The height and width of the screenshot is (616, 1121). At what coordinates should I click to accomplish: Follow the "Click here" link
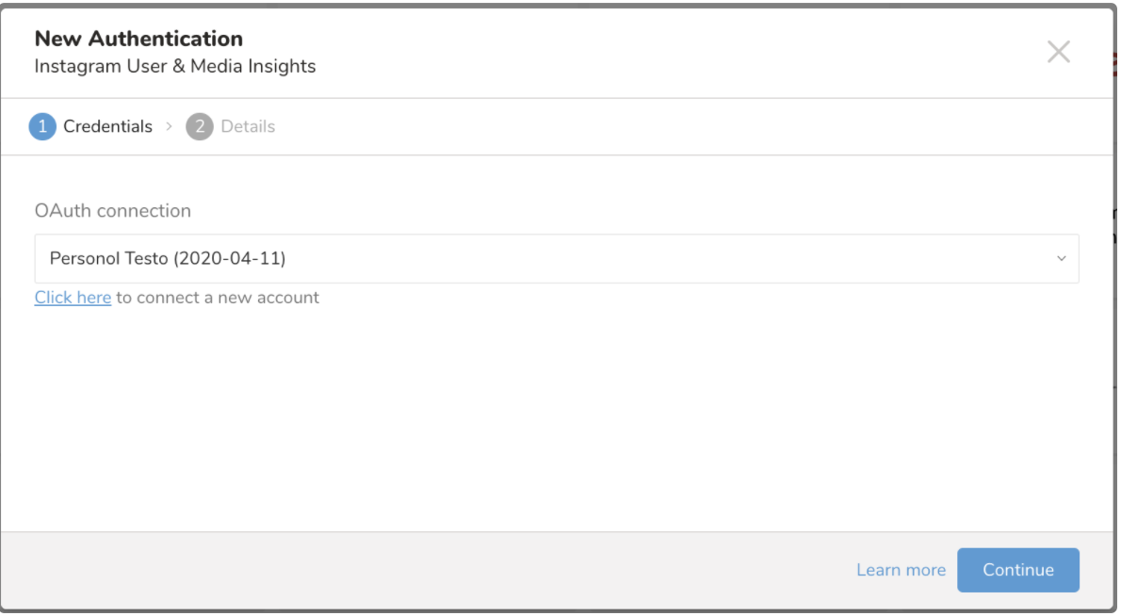73,298
